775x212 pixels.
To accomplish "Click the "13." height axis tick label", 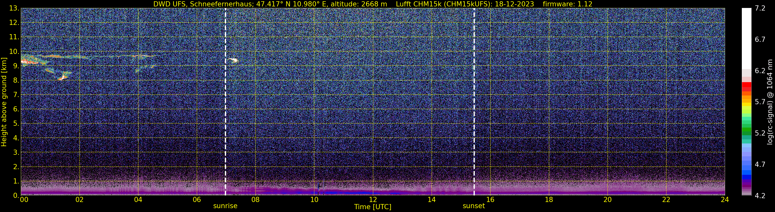I will (14, 8).
